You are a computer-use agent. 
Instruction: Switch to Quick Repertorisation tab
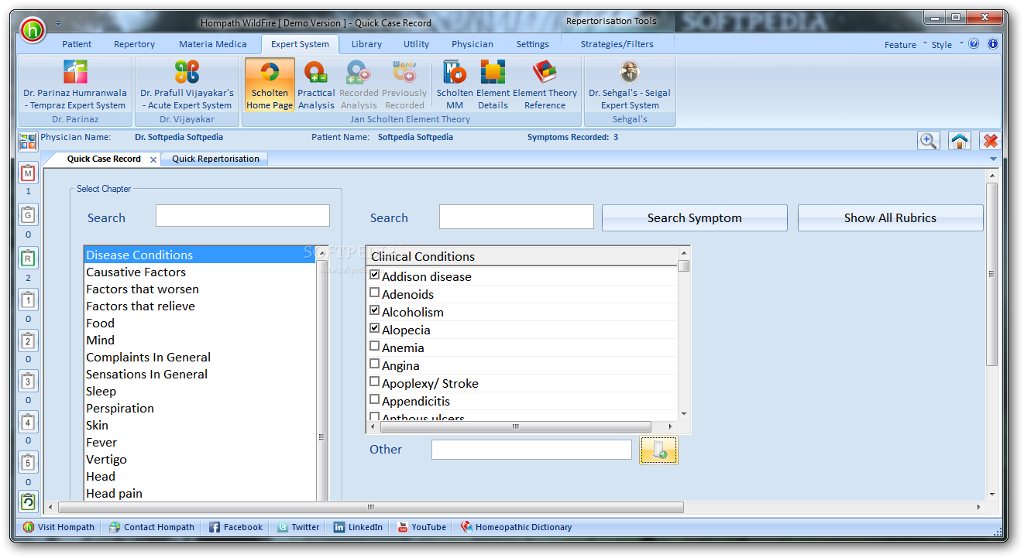[x=215, y=159]
